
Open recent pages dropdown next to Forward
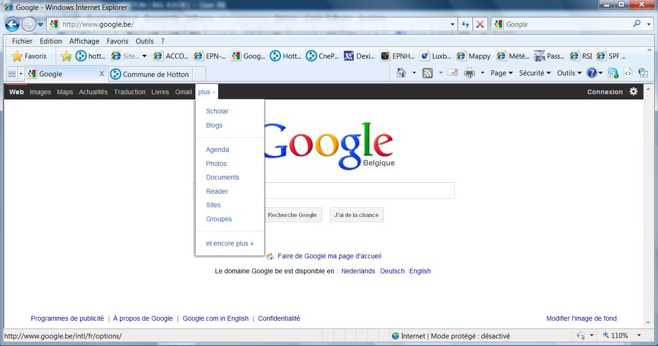point(40,24)
